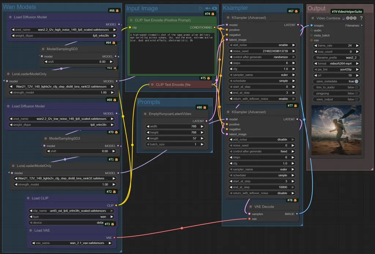Click the bypass icon in Input Image header

(207, 8)
